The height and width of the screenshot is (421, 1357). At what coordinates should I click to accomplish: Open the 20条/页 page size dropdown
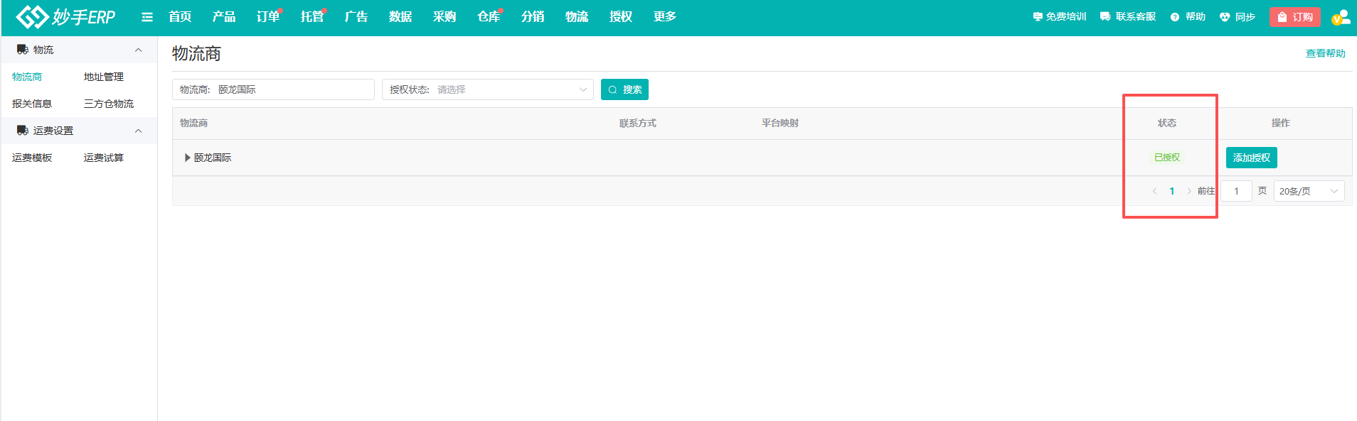1309,191
